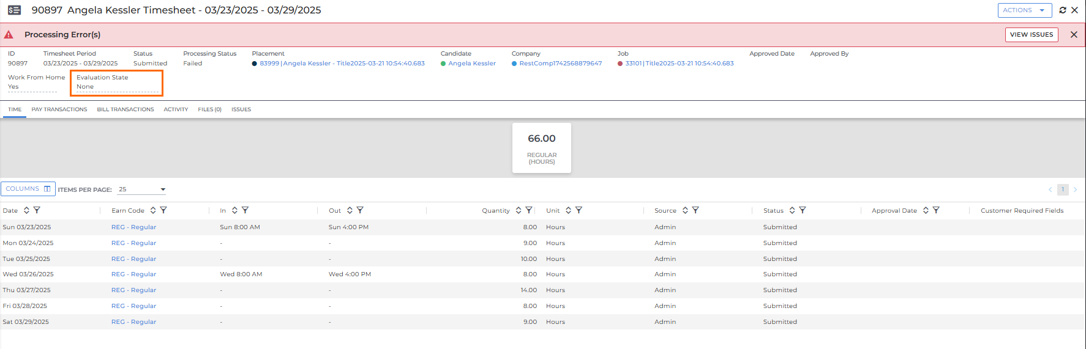Expand the Items Per Page dropdown
Image resolution: width=1086 pixels, height=349 pixels.
[142, 189]
